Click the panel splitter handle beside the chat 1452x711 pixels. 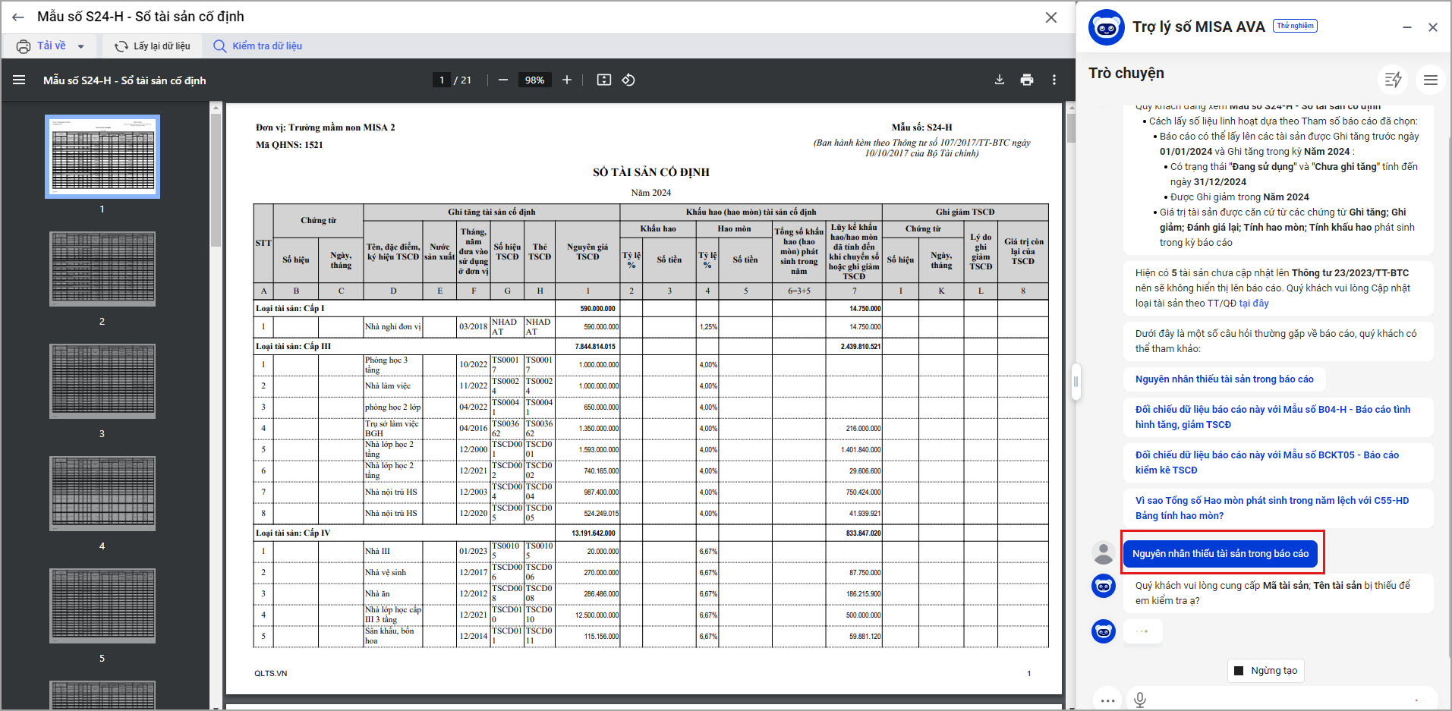1076,382
